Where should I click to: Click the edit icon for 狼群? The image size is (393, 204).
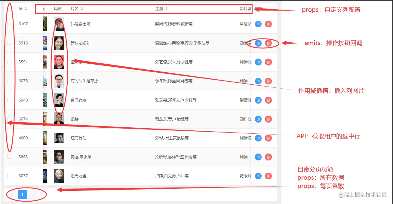coord(258,119)
